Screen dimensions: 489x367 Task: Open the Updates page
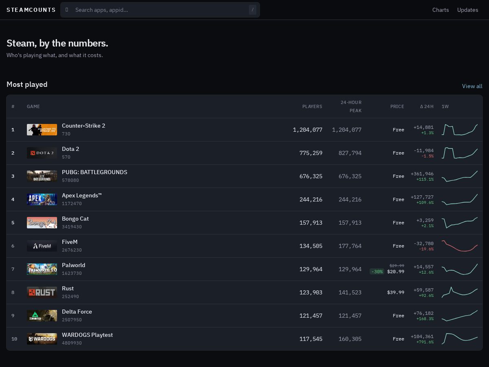click(x=468, y=10)
